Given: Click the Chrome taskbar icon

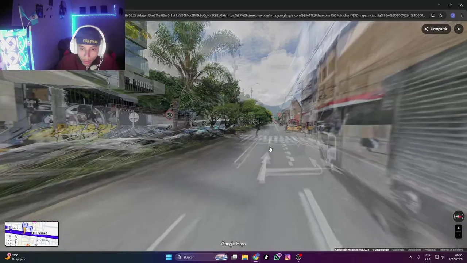Looking at the screenshot, I should [x=256, y=257].
